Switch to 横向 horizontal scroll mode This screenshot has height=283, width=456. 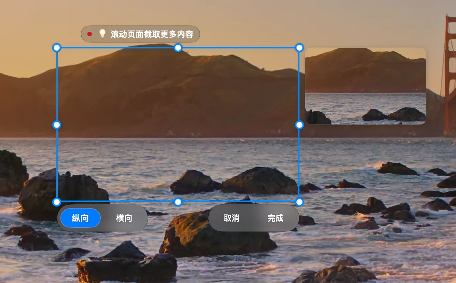click(x=124, y=218)
